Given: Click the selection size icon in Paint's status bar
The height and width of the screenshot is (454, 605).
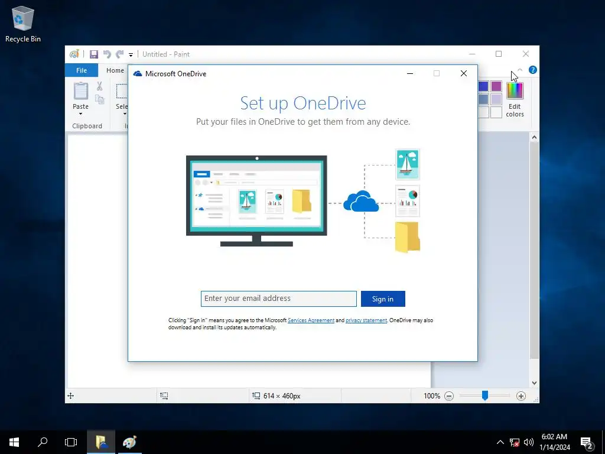Looking at the screenshot, I should (164, 395).
